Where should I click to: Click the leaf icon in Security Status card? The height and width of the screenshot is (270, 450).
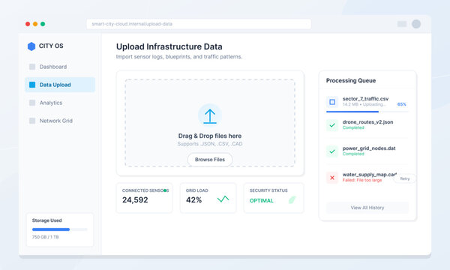[x=292, y=199]
